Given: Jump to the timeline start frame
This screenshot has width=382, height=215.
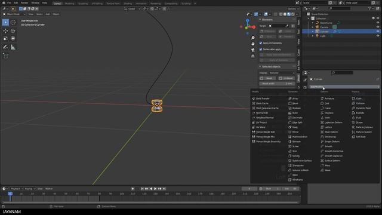Looking at the screenshot, I should 142,189.
